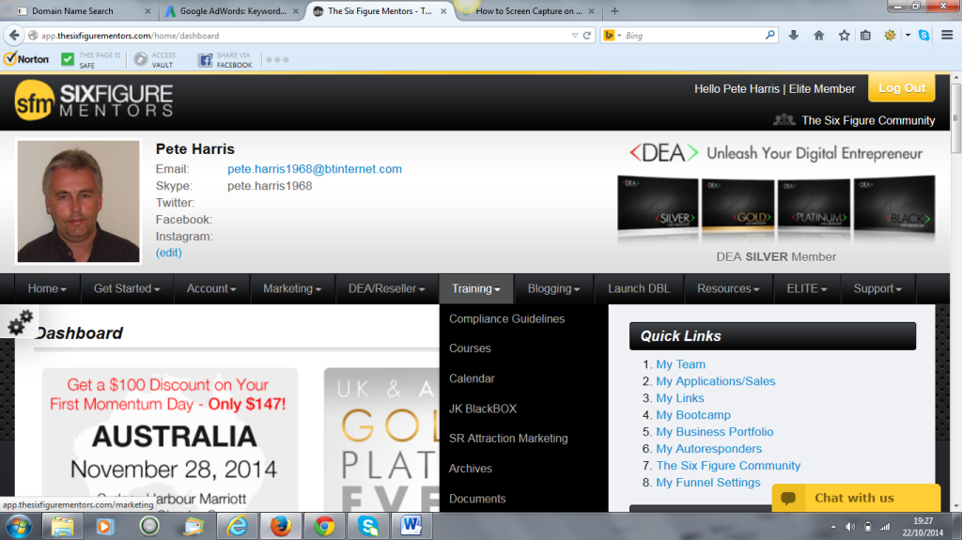This screenshot has width=962, height=540.
Task: Click the DEA Silver membership card
Action: click(657, 206)
